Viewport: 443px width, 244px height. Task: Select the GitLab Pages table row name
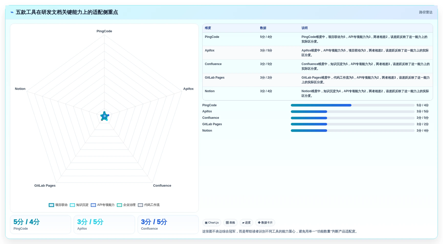pos(215,78)
